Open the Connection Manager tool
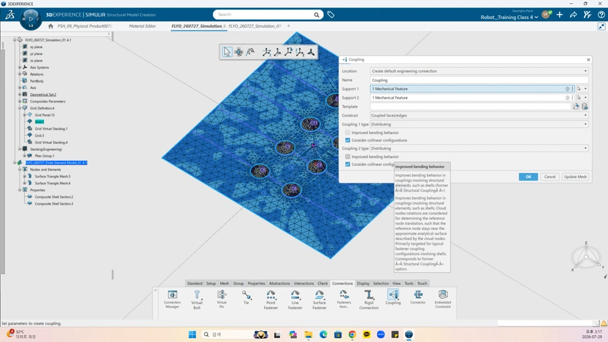Screen dimensions: 608x342 [172, 299]
